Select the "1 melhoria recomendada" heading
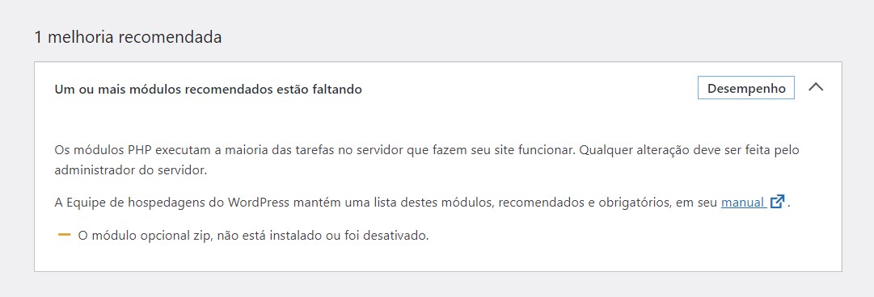This screenshot has width=874, height=297. [x=129, y=37]
